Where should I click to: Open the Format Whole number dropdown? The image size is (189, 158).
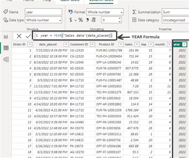coord(105,12)
